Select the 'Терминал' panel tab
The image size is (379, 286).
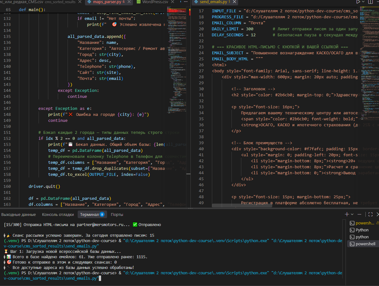point(92,215)
